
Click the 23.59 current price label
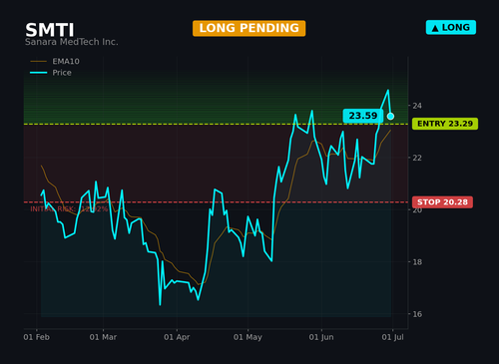[x=363, y=116]
